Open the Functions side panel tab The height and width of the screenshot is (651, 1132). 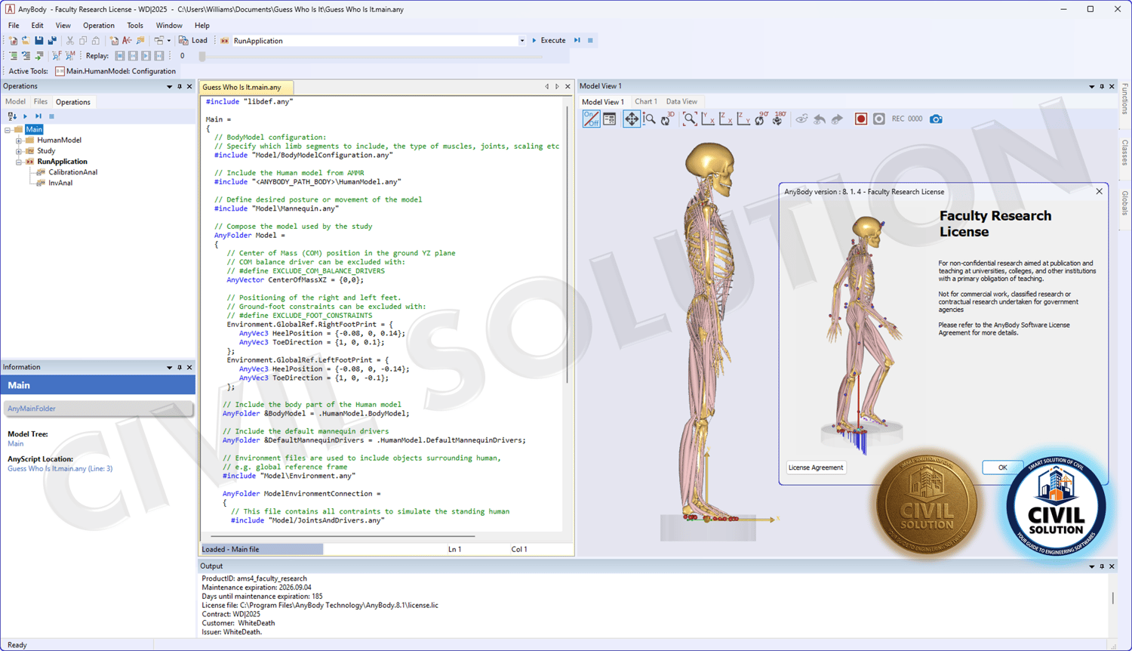[1124, 99]
